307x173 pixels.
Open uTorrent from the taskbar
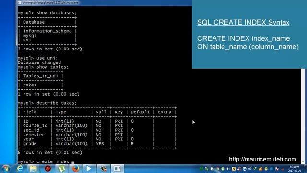coord(62,169)
